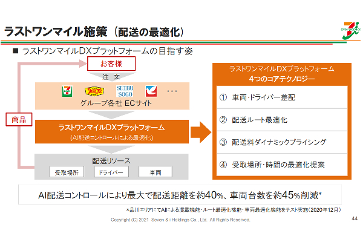The width and height of the screenshot is (363, 242).
Task: Click the 7-Eleven logo in the EC site row
Action: [x=66, y=91]
